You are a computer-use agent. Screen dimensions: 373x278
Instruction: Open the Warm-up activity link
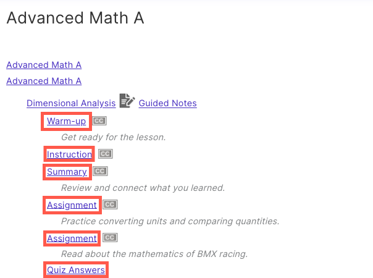point(66,121)
